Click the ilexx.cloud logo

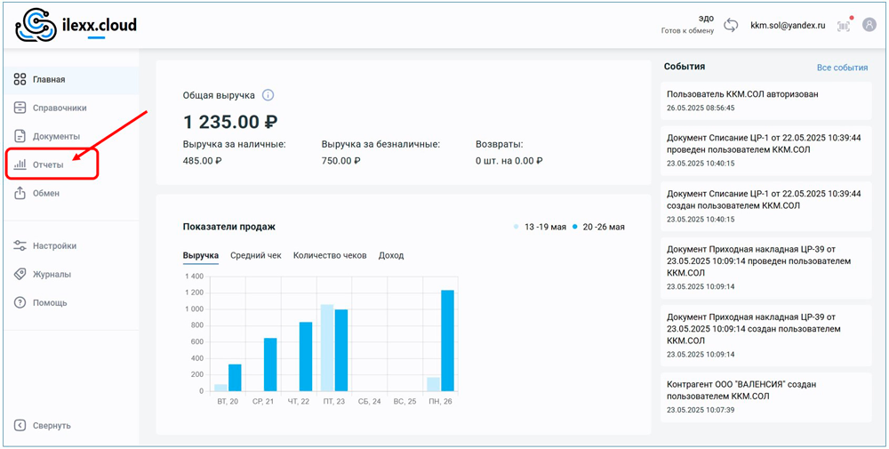pos(76,26)
